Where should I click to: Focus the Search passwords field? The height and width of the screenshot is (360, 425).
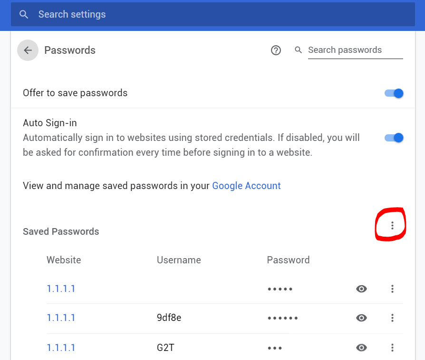tap(354, 50)
